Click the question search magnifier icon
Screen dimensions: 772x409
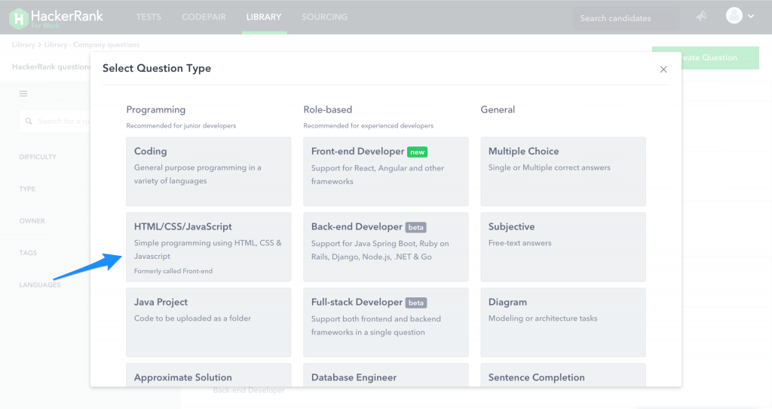[x=29, y=121]
